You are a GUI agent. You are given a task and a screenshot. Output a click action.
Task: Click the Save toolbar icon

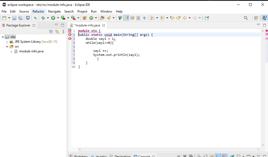pos(14,18)
